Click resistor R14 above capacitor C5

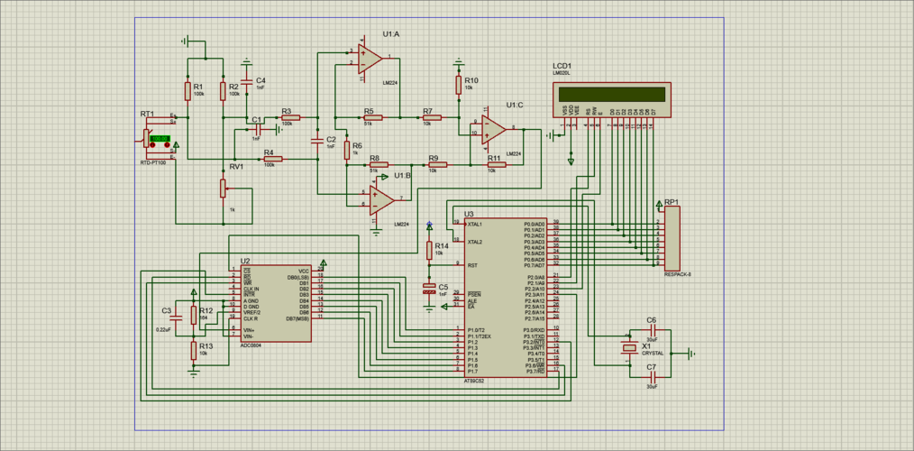point(430,250)
